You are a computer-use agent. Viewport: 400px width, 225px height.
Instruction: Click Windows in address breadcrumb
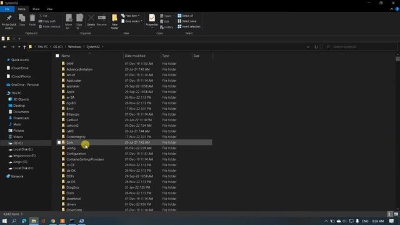(x=74, y=47)
